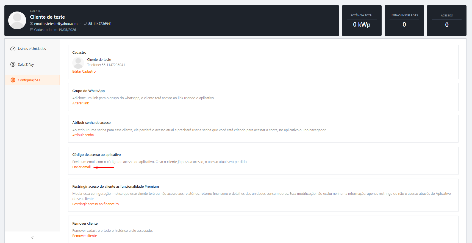Click the header phone number 55 1147236941
The width and height of the screenshot is (472, 243).
point(100,24)
